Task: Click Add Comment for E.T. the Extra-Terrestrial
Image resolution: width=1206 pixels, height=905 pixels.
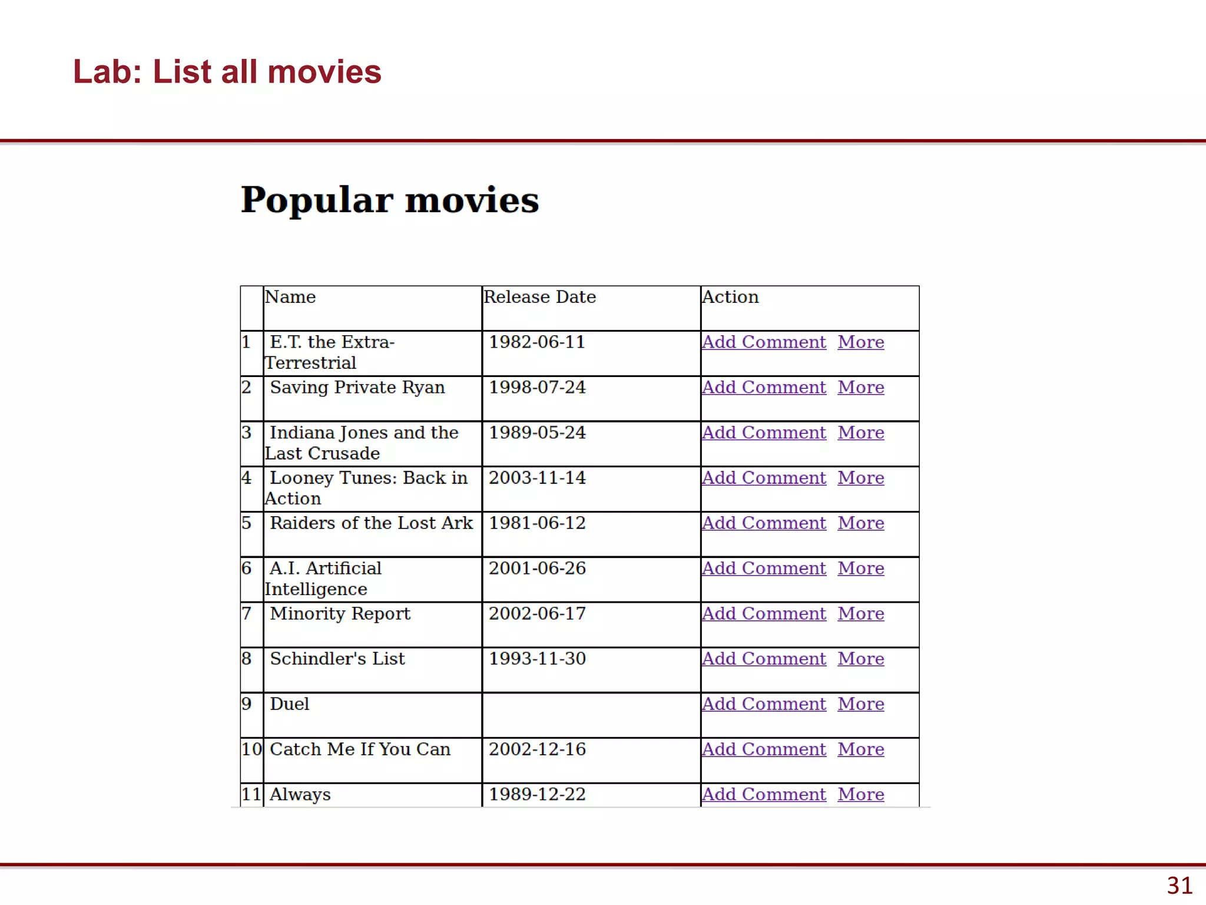Action: point(764,342)
